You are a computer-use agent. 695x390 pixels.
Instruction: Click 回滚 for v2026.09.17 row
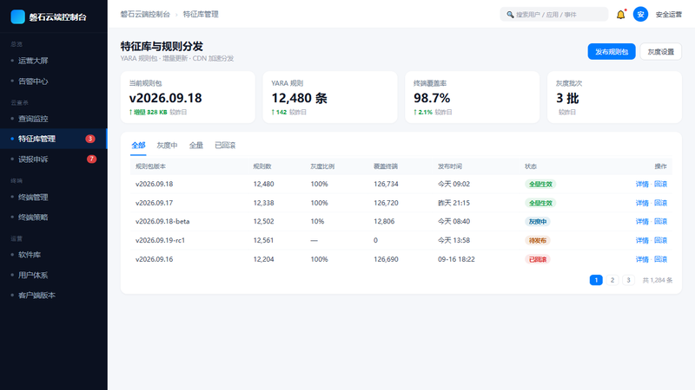point(660,203)
